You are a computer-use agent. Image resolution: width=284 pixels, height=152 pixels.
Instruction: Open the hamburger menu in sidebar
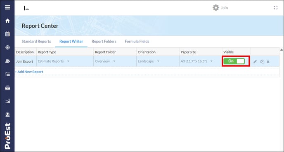coord(7,7)
